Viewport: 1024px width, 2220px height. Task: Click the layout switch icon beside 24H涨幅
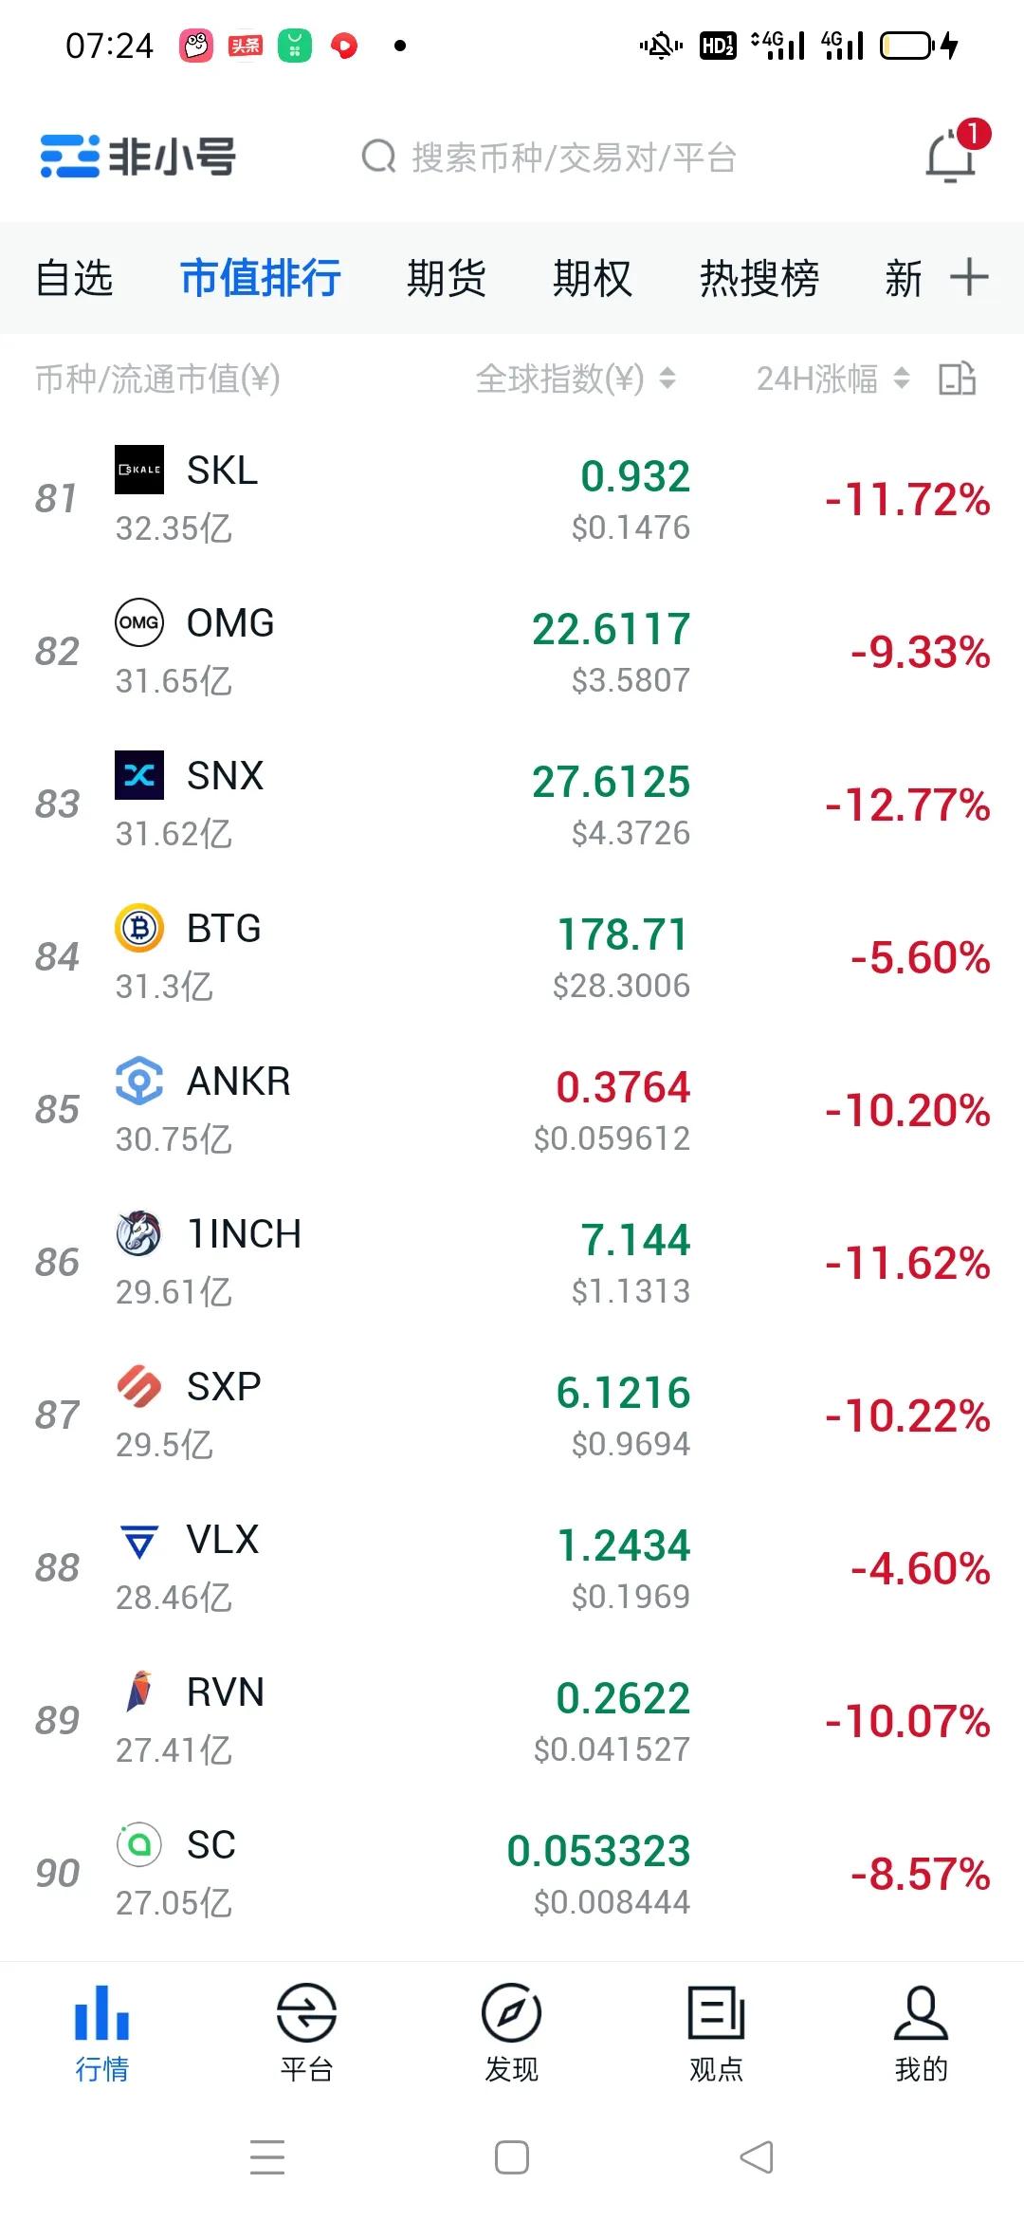(957, 379)
